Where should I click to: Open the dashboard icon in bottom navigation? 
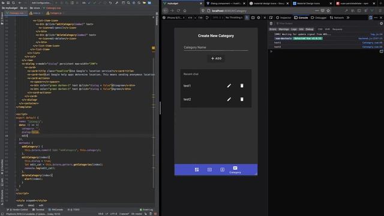coord(197,169)
